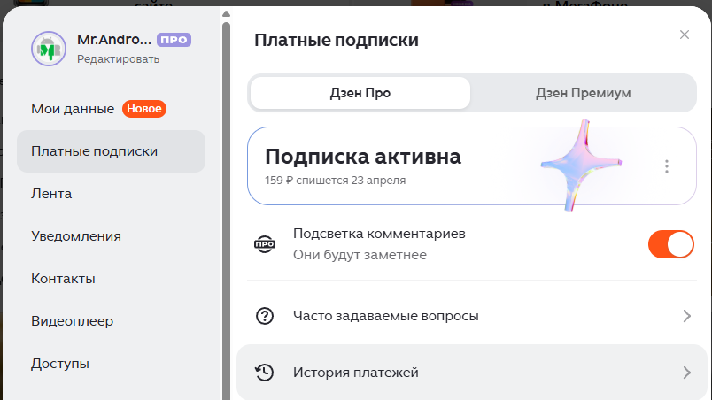Open Мои данные section

(x=73, y=109)
